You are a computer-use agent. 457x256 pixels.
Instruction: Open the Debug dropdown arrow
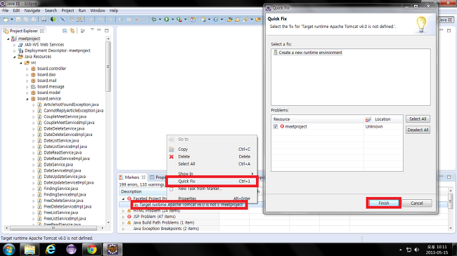point(160,20)
